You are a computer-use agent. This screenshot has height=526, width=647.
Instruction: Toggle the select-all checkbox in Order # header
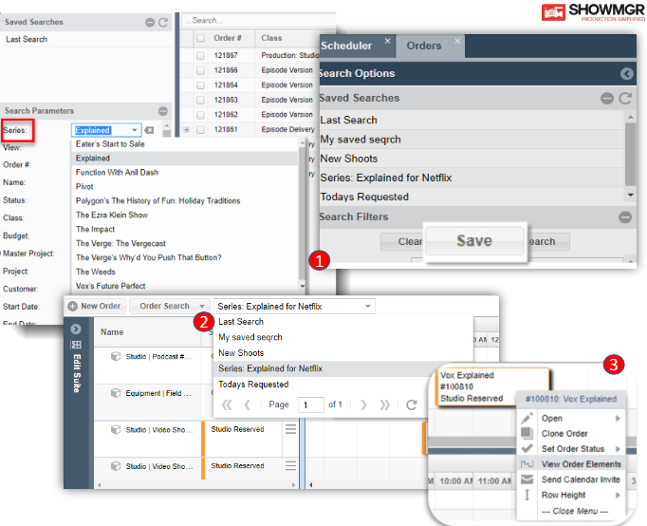[200, 38]
